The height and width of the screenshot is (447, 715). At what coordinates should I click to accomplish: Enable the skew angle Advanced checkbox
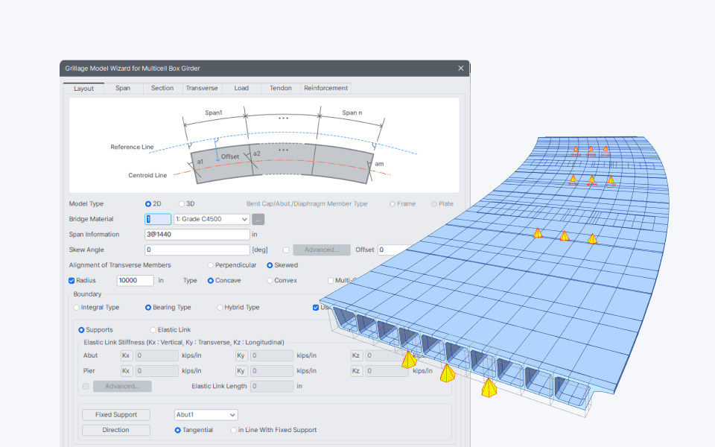coord(286,250)
